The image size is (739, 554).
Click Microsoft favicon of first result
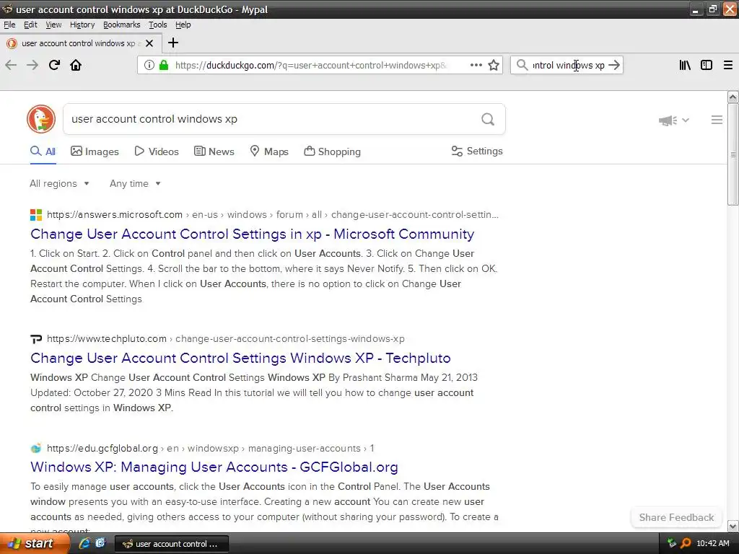[x=36, y=215]
